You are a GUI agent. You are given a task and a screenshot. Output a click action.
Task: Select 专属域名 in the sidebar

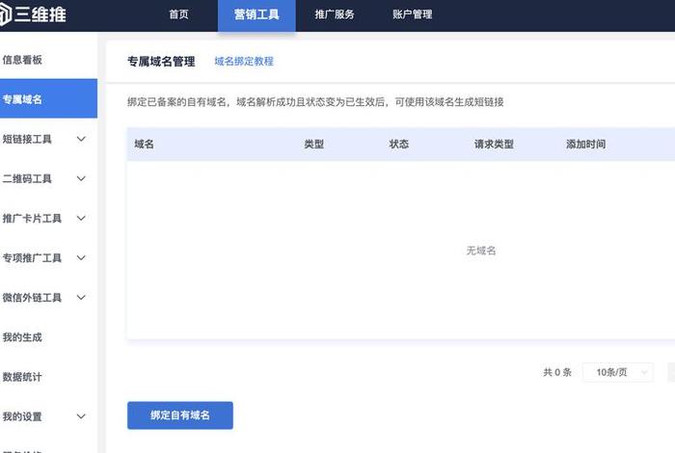pos(48,99)
